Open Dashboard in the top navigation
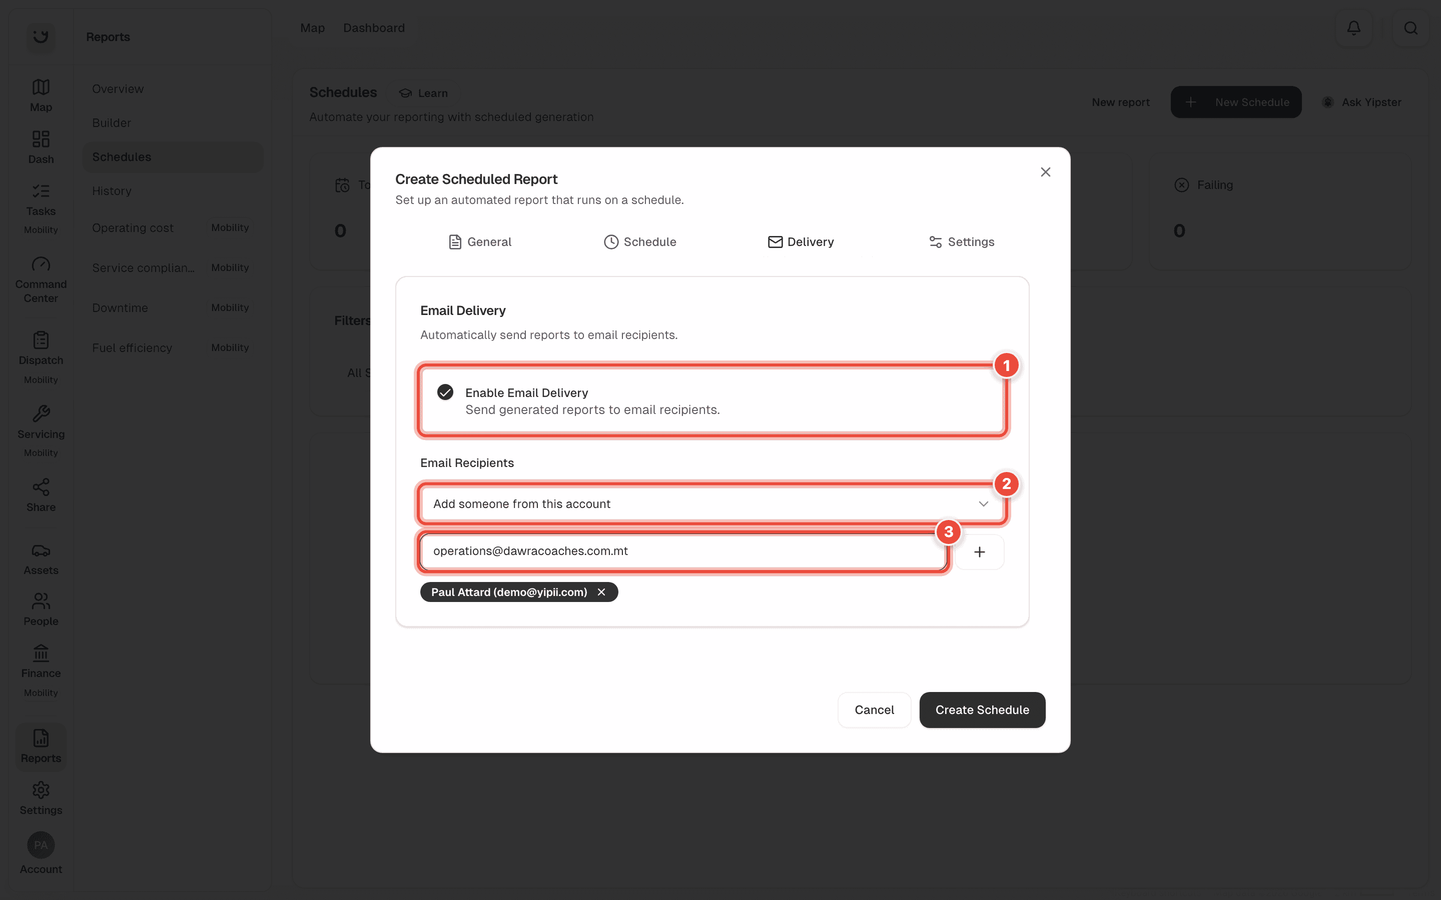 [x=374, y=28]
